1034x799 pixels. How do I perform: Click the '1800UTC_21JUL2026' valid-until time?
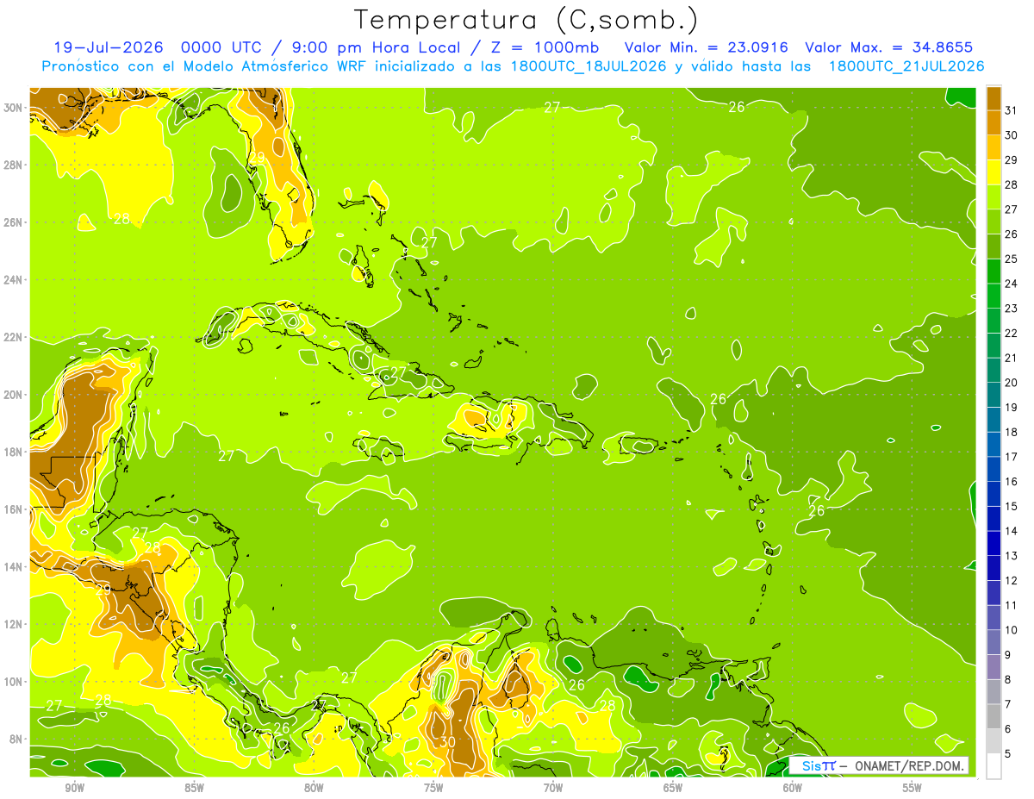coord(906,66)
